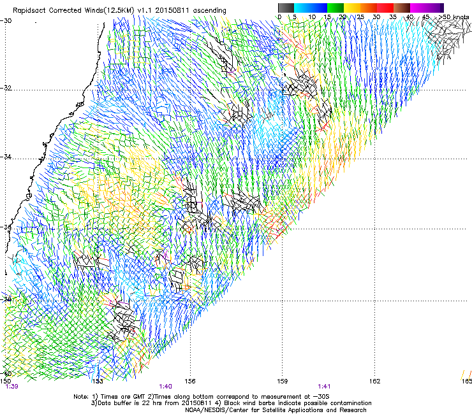Click the magenta-purple 40-50 knots legend swatch
Screen dimensions: 472x414
[x=427, y=8]
